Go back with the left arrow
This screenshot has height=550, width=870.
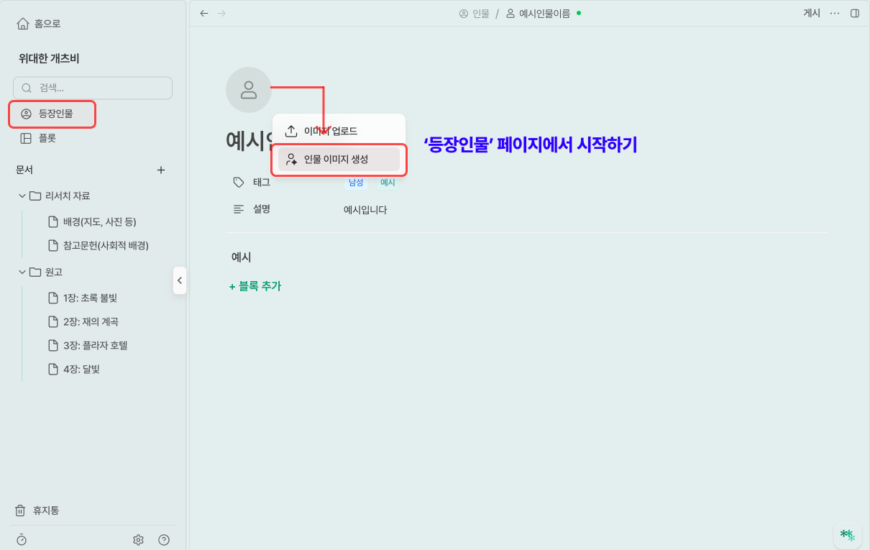[x=205, y=13]
